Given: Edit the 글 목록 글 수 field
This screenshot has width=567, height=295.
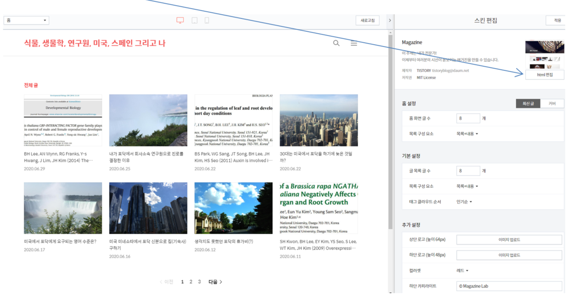Looking at the screenshot, I should [x=468, y=171].
